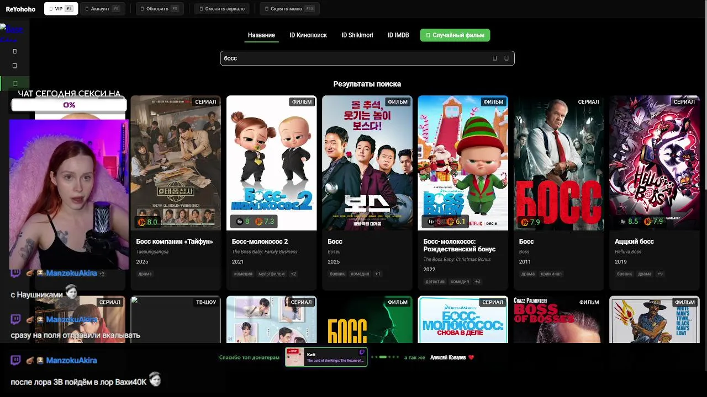The width and height of the screenshot is (707, 397).
Task: Open the Босс-молокосос 2 poster
Action: coord(271,163)
